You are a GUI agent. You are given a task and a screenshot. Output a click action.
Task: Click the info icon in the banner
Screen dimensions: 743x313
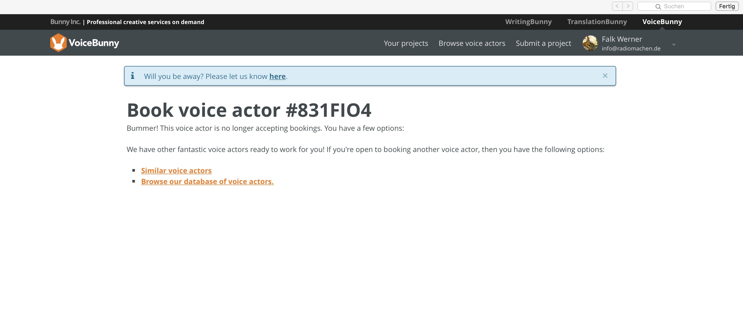click(132, 76)
